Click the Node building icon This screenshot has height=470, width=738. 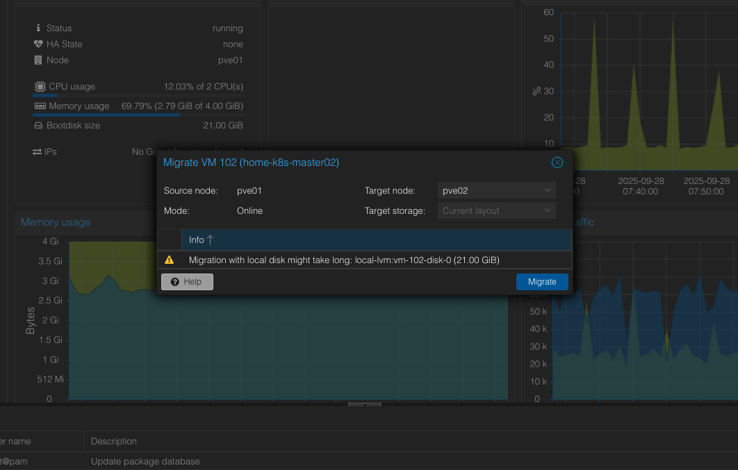click(x=38, y=60)
